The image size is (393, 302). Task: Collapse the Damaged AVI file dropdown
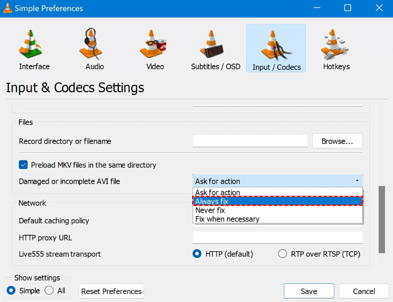pyautogui.click(x=357, y=181)
